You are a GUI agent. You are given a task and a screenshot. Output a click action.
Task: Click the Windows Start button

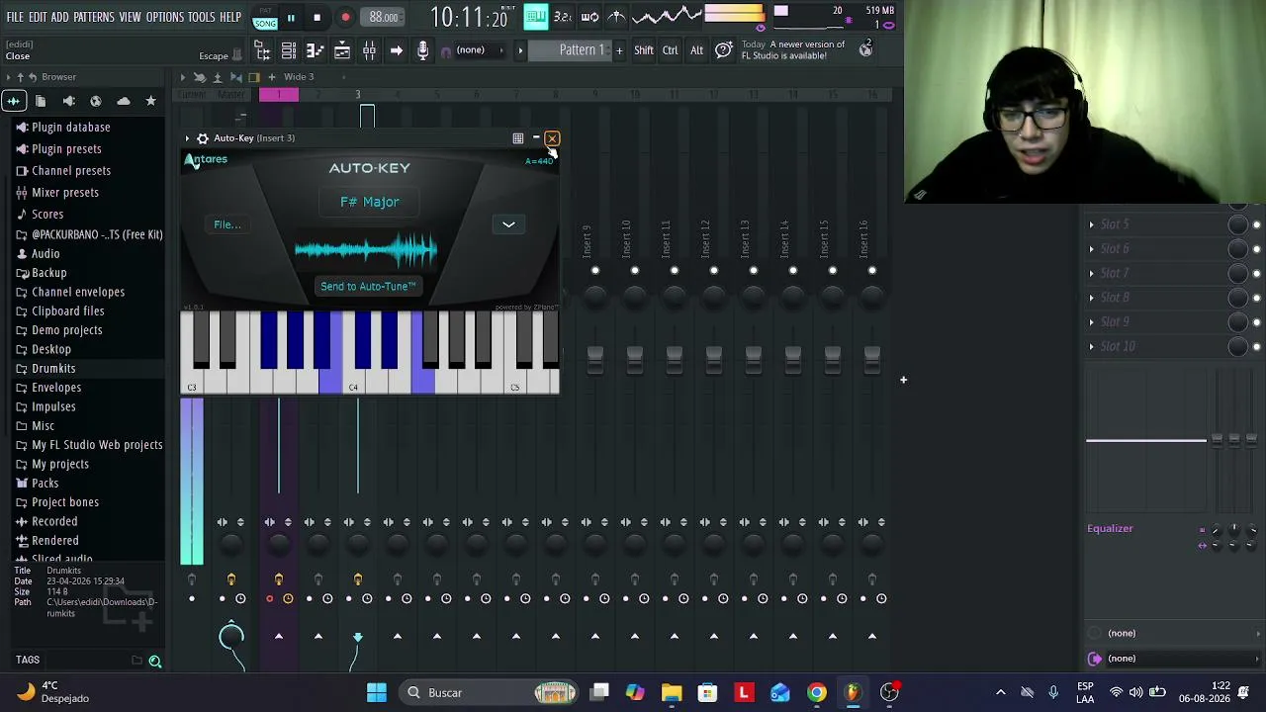pyautogui.click(x=377, y=693)
